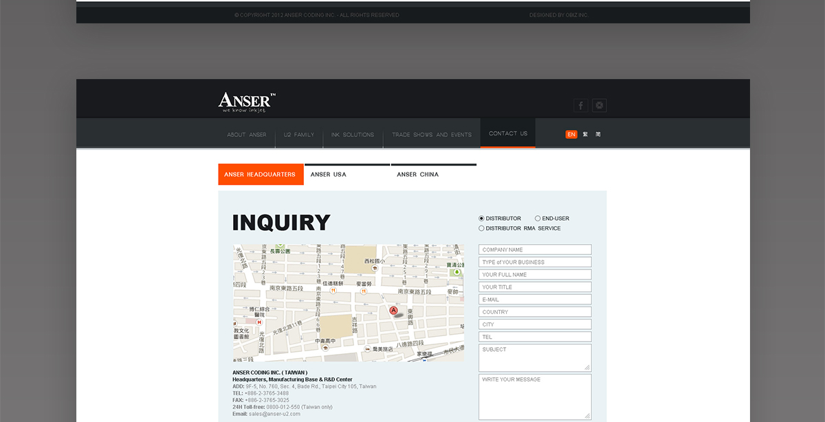The image size is (825, 422).
Task: Switch to Simplified Chinese (简)
Action: tap(598, 135)
